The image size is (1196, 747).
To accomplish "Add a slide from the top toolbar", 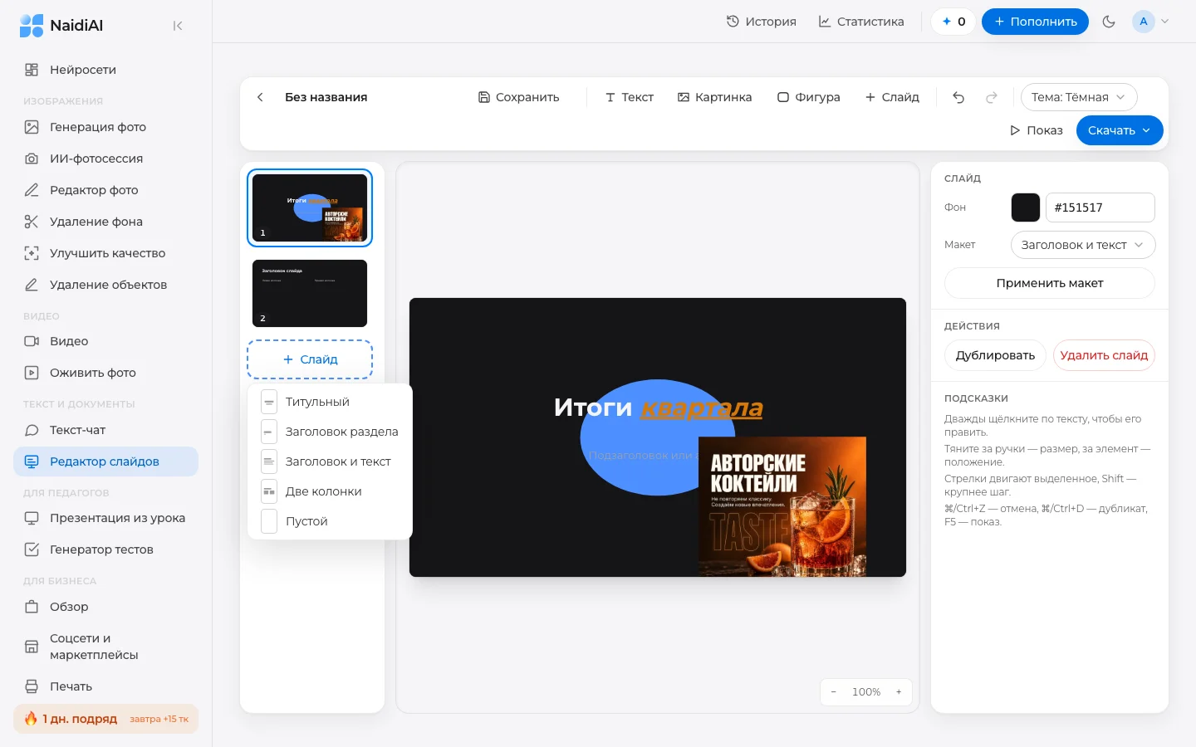I will pos(892,97).
